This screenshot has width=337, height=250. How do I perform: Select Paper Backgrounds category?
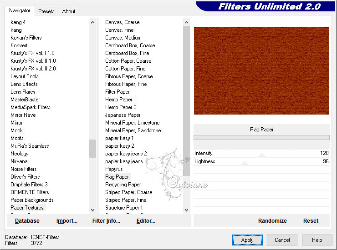tap(32, 200)
